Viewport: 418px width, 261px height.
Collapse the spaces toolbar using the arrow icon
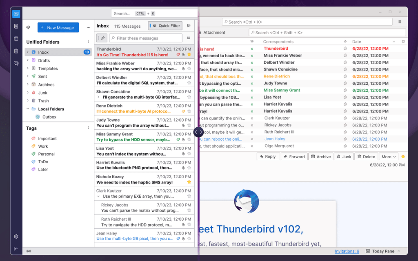[16, 249]
